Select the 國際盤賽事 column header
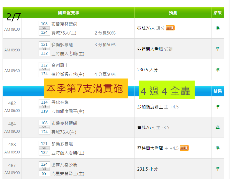235x179 pixels. [x=69, y=13]
